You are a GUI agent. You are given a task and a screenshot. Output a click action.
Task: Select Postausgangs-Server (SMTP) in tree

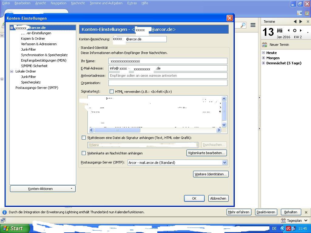[x=37, y=88]
